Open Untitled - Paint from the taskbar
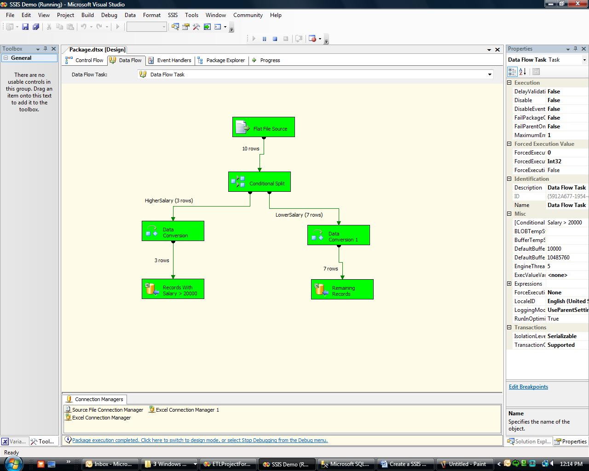 point(464,464)
